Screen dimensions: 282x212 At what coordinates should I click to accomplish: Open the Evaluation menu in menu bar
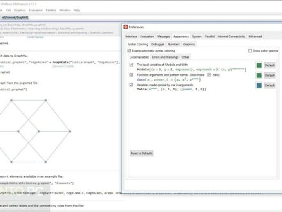click(x=36, y=10)
